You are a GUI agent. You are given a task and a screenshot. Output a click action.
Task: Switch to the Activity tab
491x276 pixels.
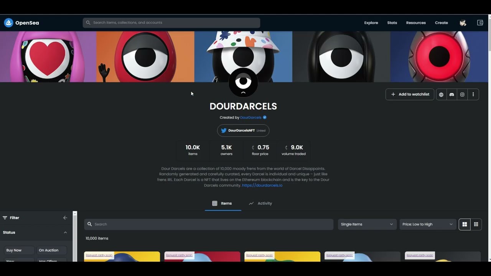click(260, 204)
